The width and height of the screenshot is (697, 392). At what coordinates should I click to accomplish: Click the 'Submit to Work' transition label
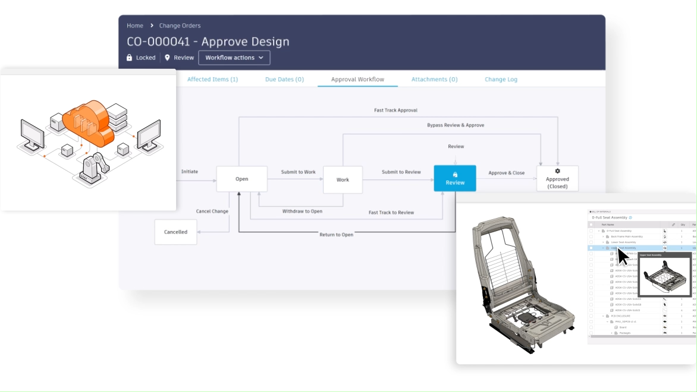299,172
